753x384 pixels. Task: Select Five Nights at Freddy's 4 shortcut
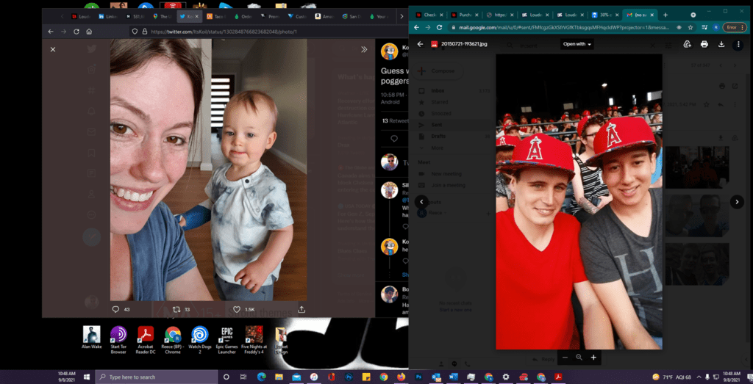[254, 340]
